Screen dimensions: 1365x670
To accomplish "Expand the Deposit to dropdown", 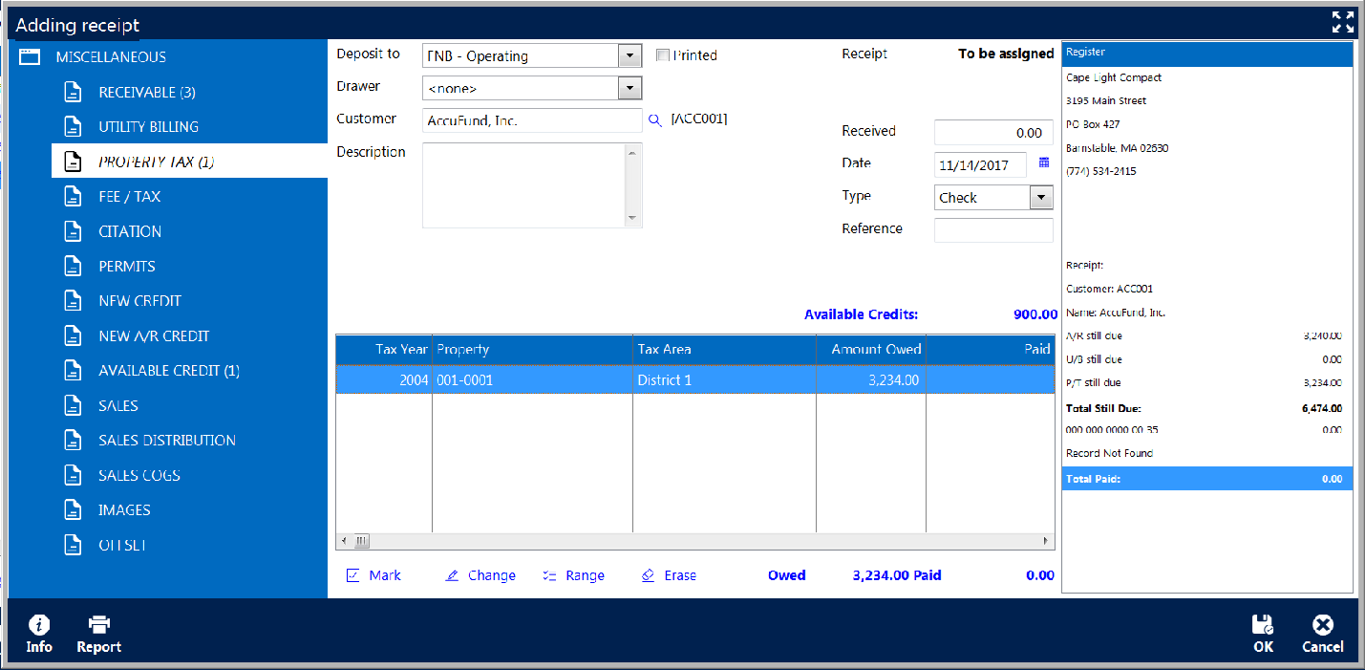I will click(x=629, y=56).
